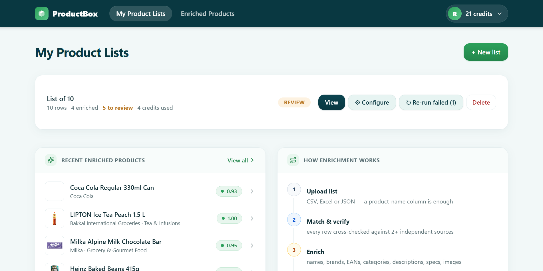Screen dimensions: 543x271
Task: Open the My Product Lists tab
Action: tap(141, 14)
